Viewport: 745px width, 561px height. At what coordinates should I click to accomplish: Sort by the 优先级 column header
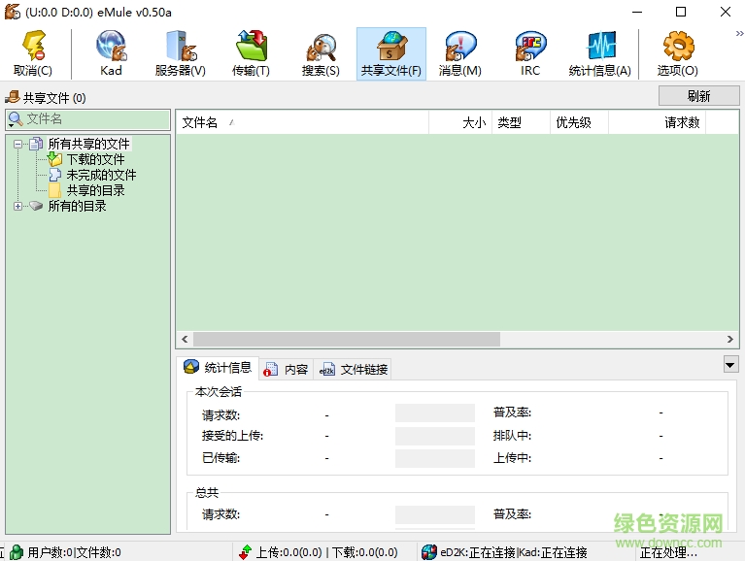[579, 122]
